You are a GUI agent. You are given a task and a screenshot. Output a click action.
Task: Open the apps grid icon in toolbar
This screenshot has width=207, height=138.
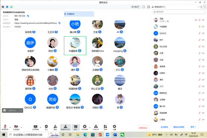pyautogui.click(x=105, y=127)
